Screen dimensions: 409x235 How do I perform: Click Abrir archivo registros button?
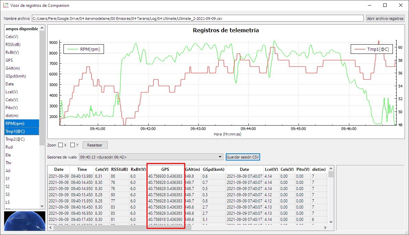385,19
